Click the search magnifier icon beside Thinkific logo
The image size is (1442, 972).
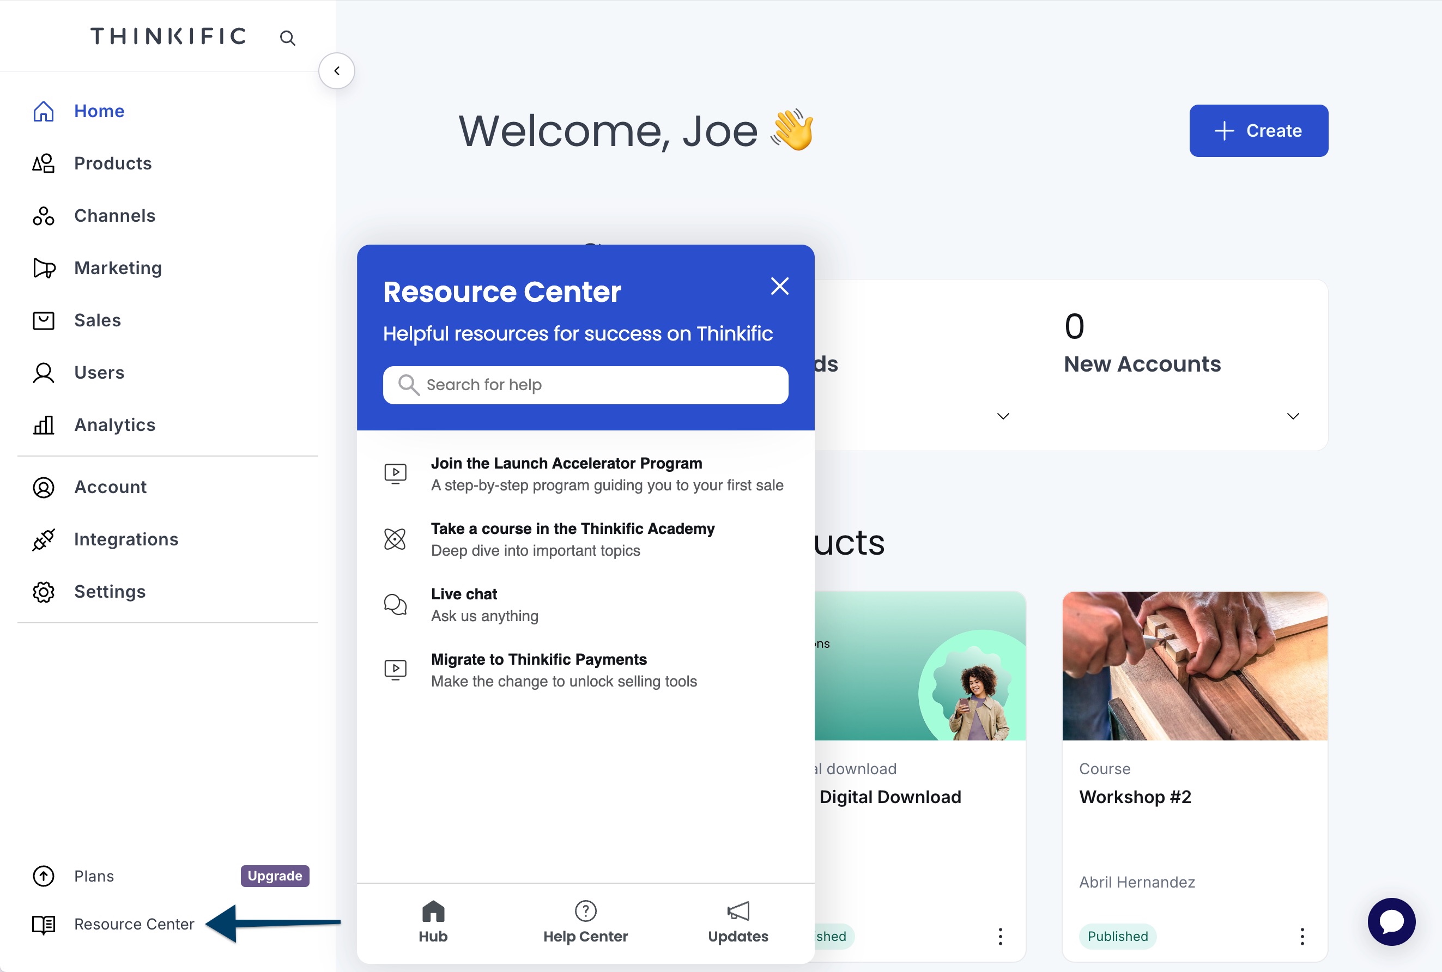[x=287, y=38]
